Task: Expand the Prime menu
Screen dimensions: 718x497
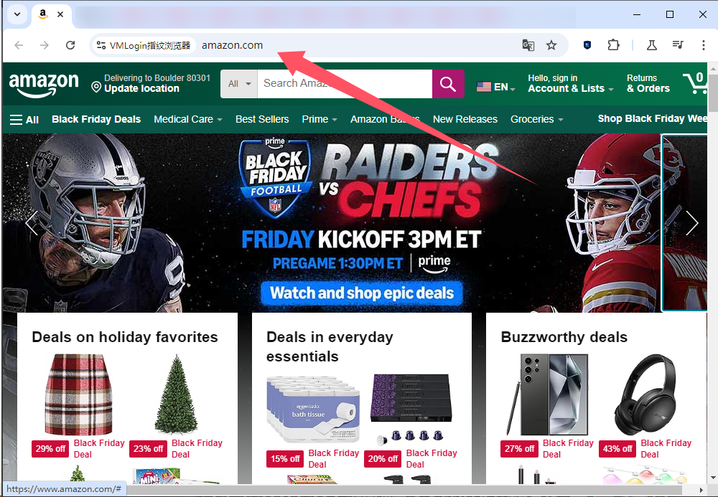Action: [320, 119]
